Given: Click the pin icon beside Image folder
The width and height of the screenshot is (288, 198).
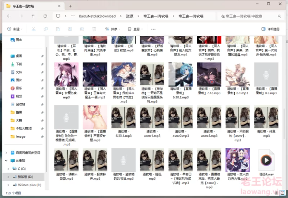Looking at the screenshot, I should point(42,137).
